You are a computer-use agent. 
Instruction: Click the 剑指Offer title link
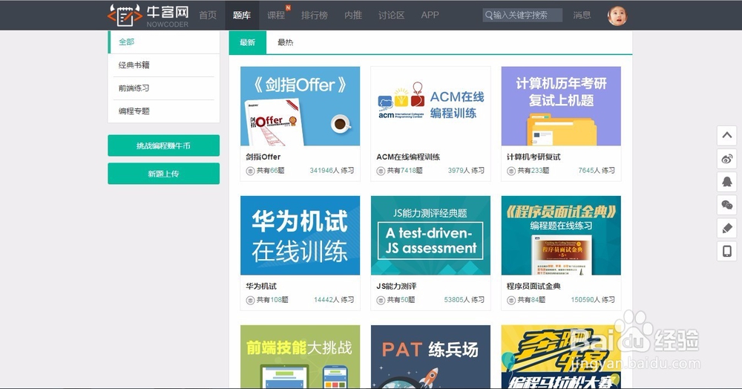coord(263,157)
